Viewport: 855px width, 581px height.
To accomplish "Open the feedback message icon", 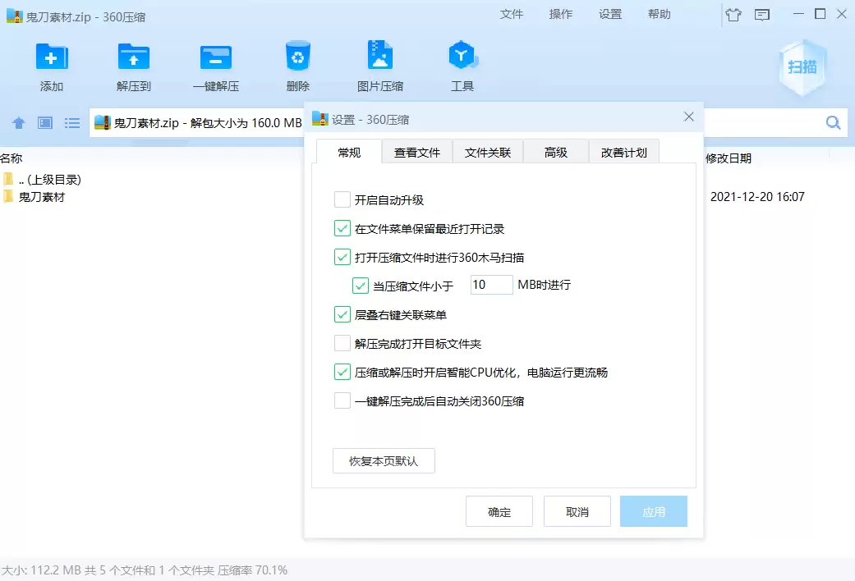I will [761, 15].
